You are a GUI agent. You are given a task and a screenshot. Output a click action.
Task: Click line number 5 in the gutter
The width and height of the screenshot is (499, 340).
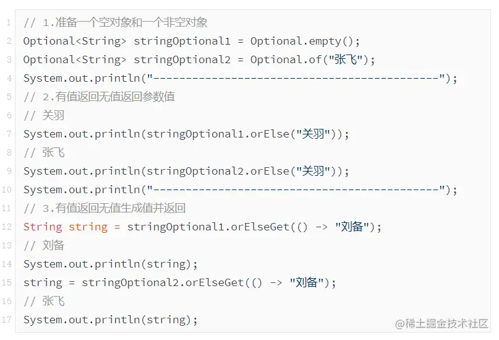click(9, 97)
